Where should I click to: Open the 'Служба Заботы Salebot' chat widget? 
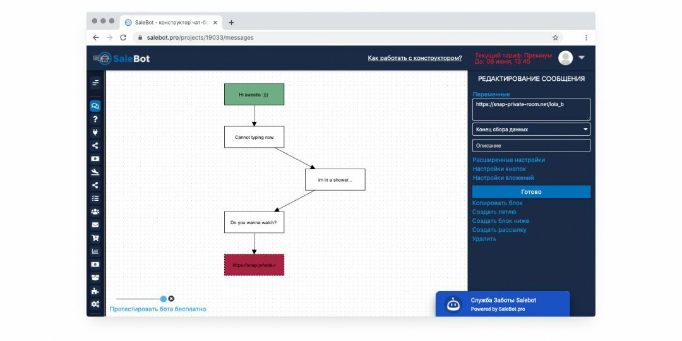[x=503, y=304]
